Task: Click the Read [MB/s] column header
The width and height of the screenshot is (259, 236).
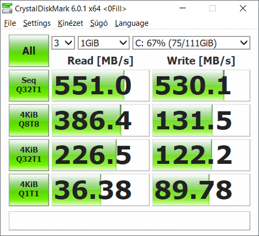Action: click(100, 61)
